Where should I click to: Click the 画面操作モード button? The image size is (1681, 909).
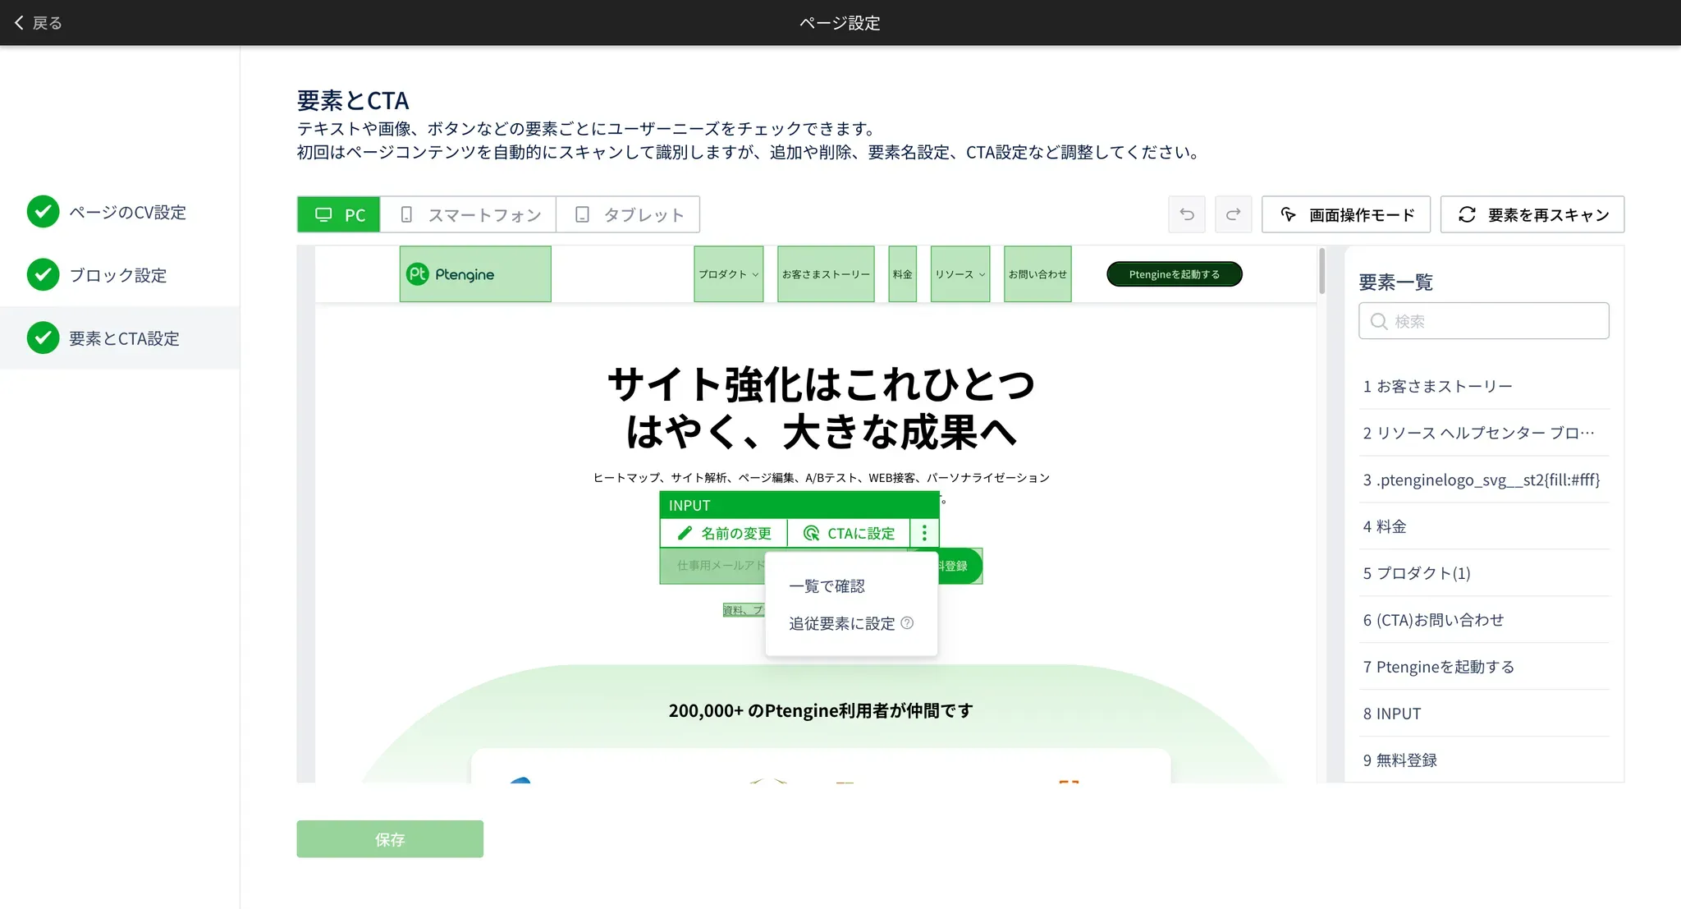1346,214
